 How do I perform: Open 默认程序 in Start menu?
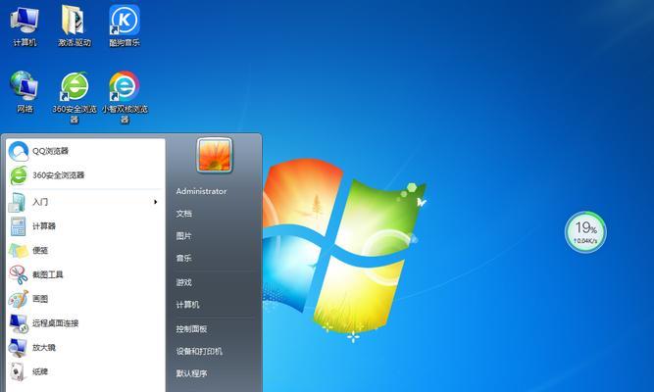point(191,373)
